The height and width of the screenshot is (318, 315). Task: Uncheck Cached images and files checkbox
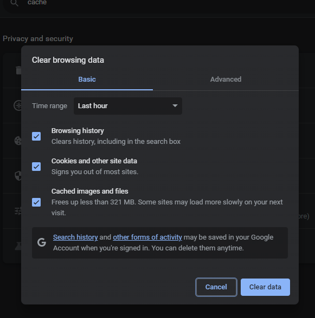pyautogui.click(x=36, y=202)
